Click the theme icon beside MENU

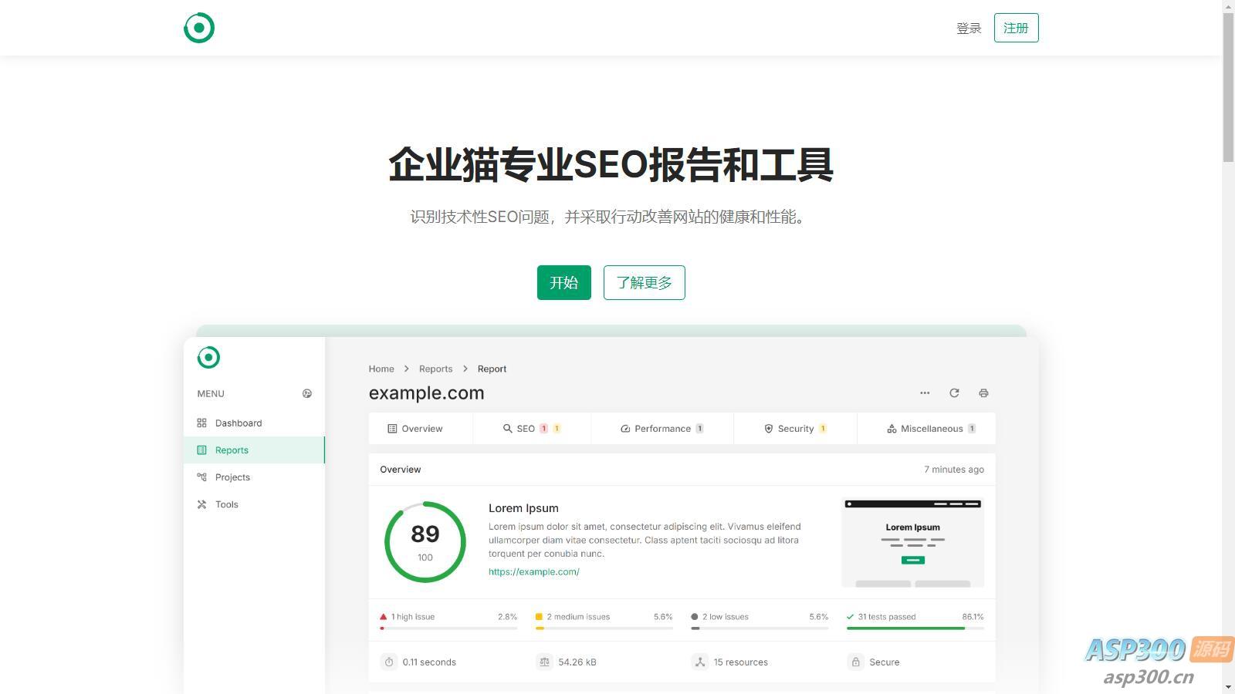coord(307,394)
